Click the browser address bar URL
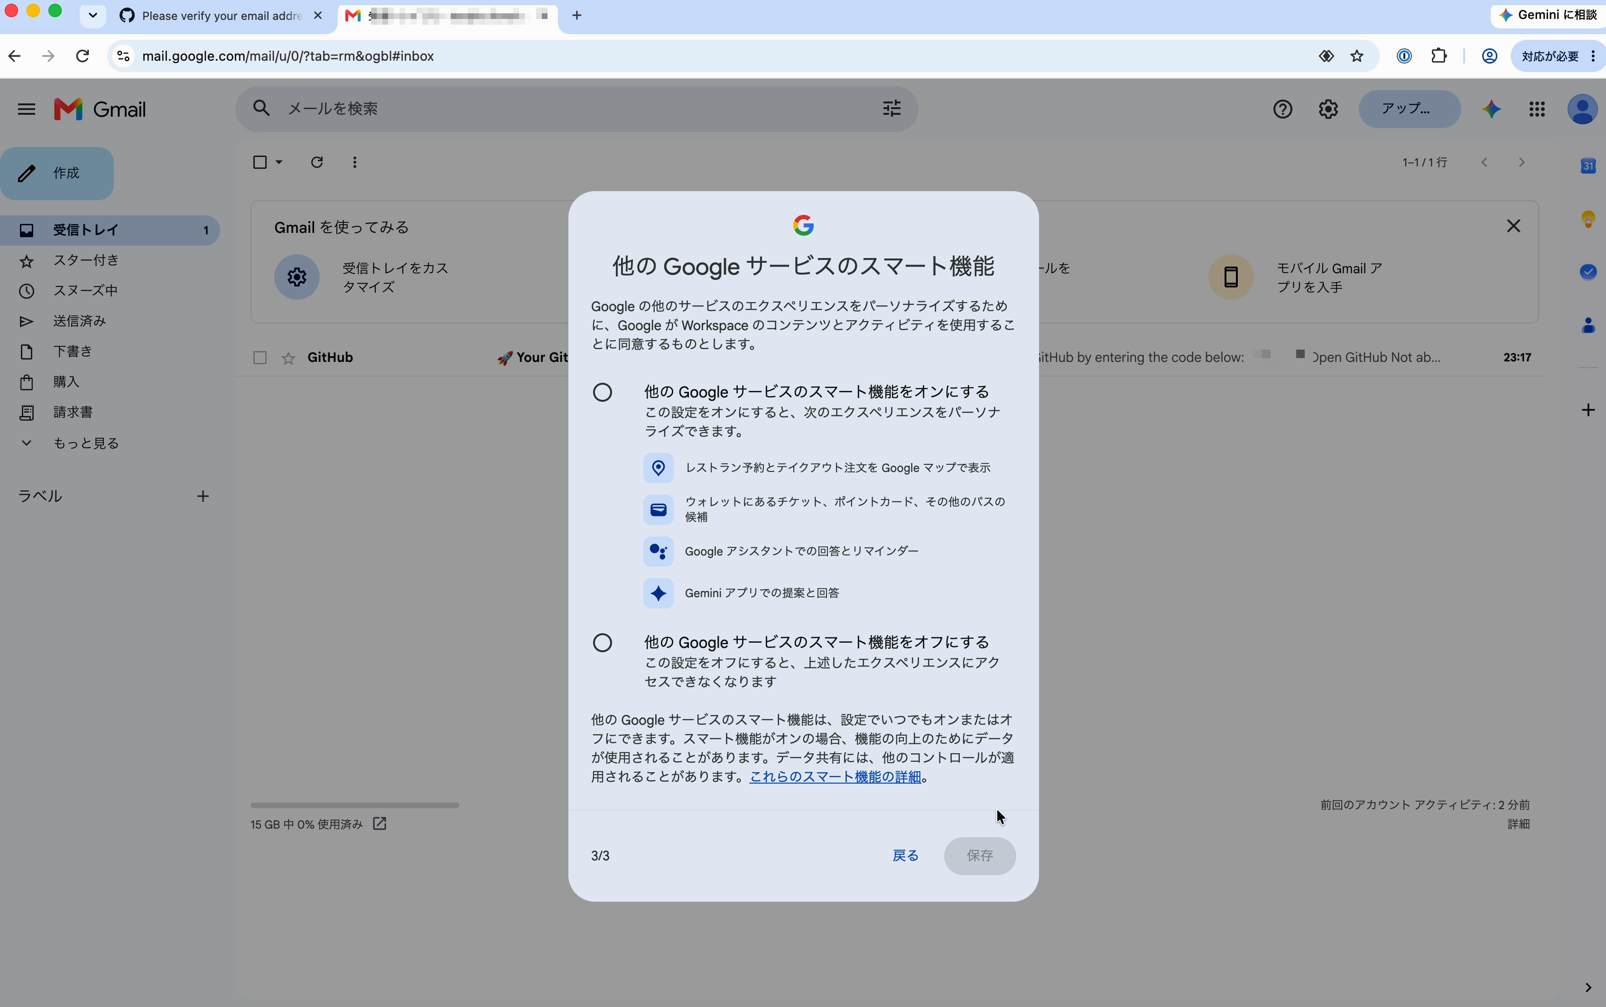This screenshot has width=1606, height=1007. pos(288,56)
